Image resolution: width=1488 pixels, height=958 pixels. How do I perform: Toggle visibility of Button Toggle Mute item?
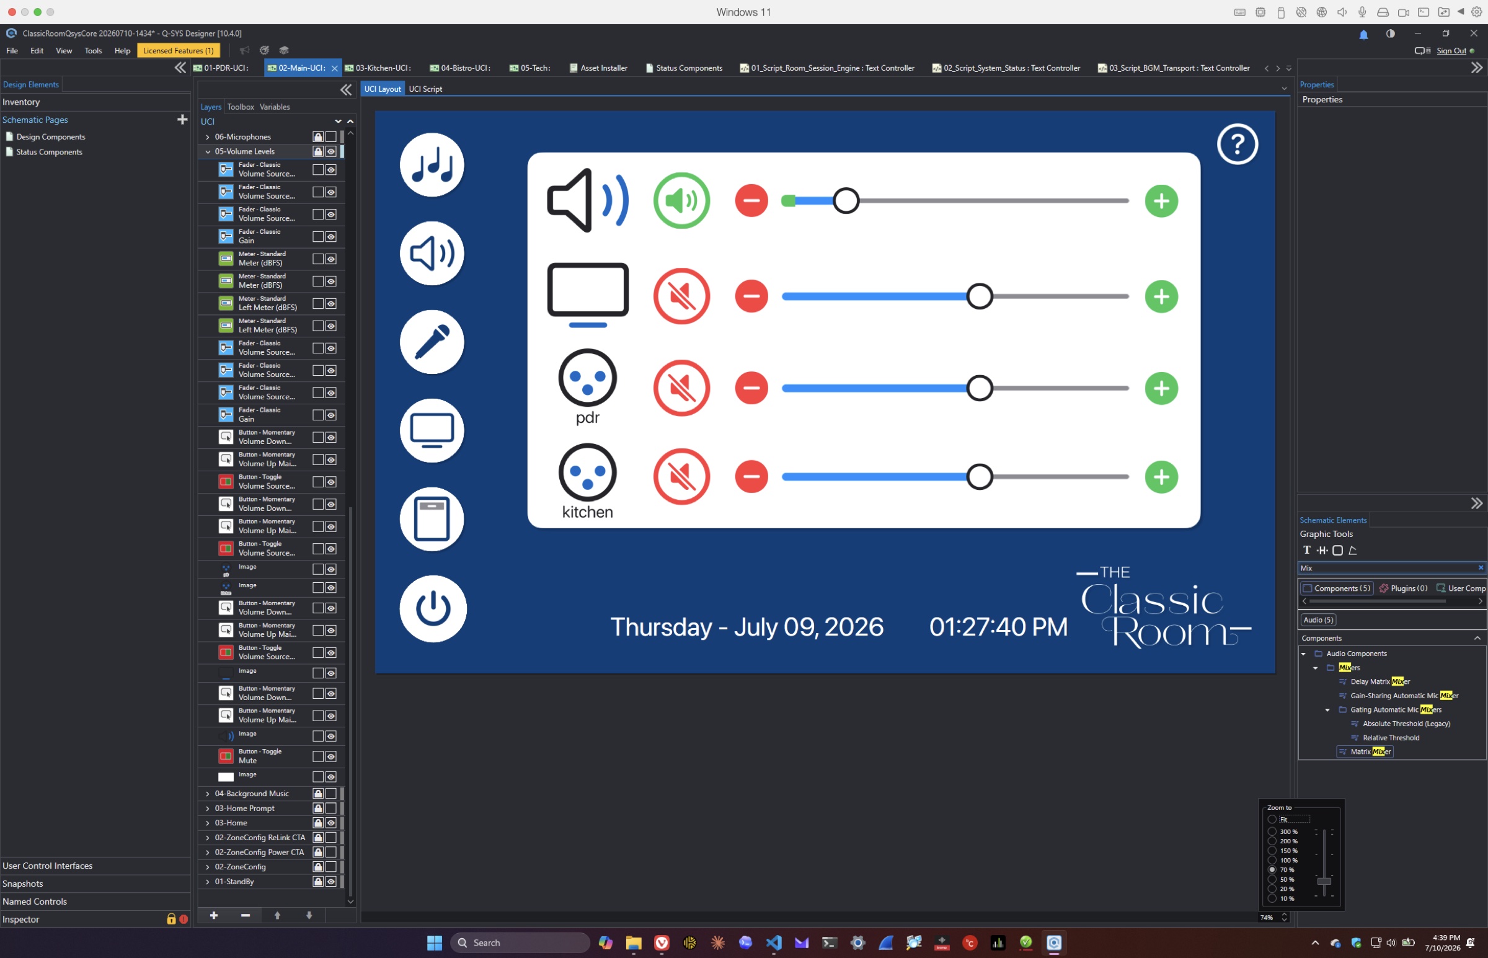(x=331, y=756)
